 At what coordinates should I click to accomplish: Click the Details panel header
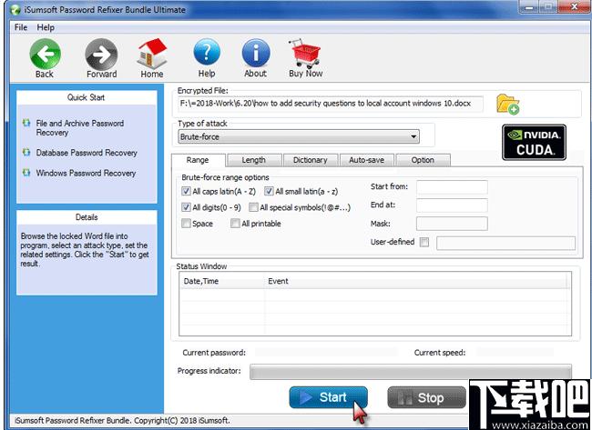87,217
